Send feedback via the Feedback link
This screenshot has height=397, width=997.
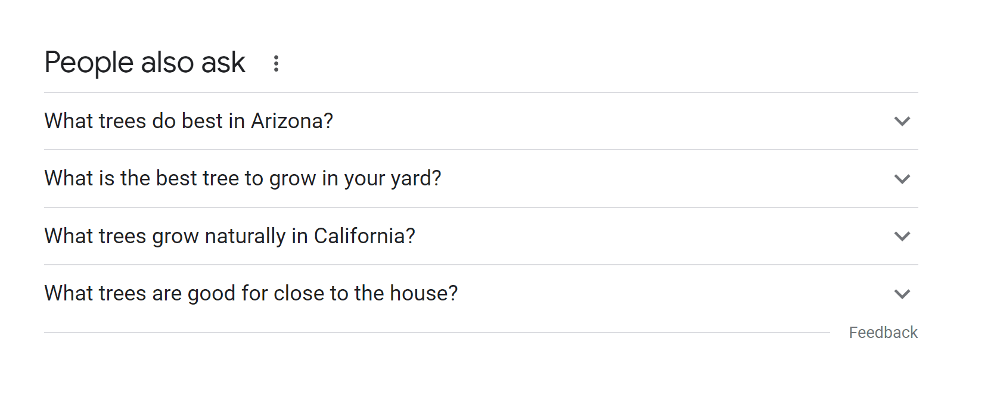(x=883, y=333)
